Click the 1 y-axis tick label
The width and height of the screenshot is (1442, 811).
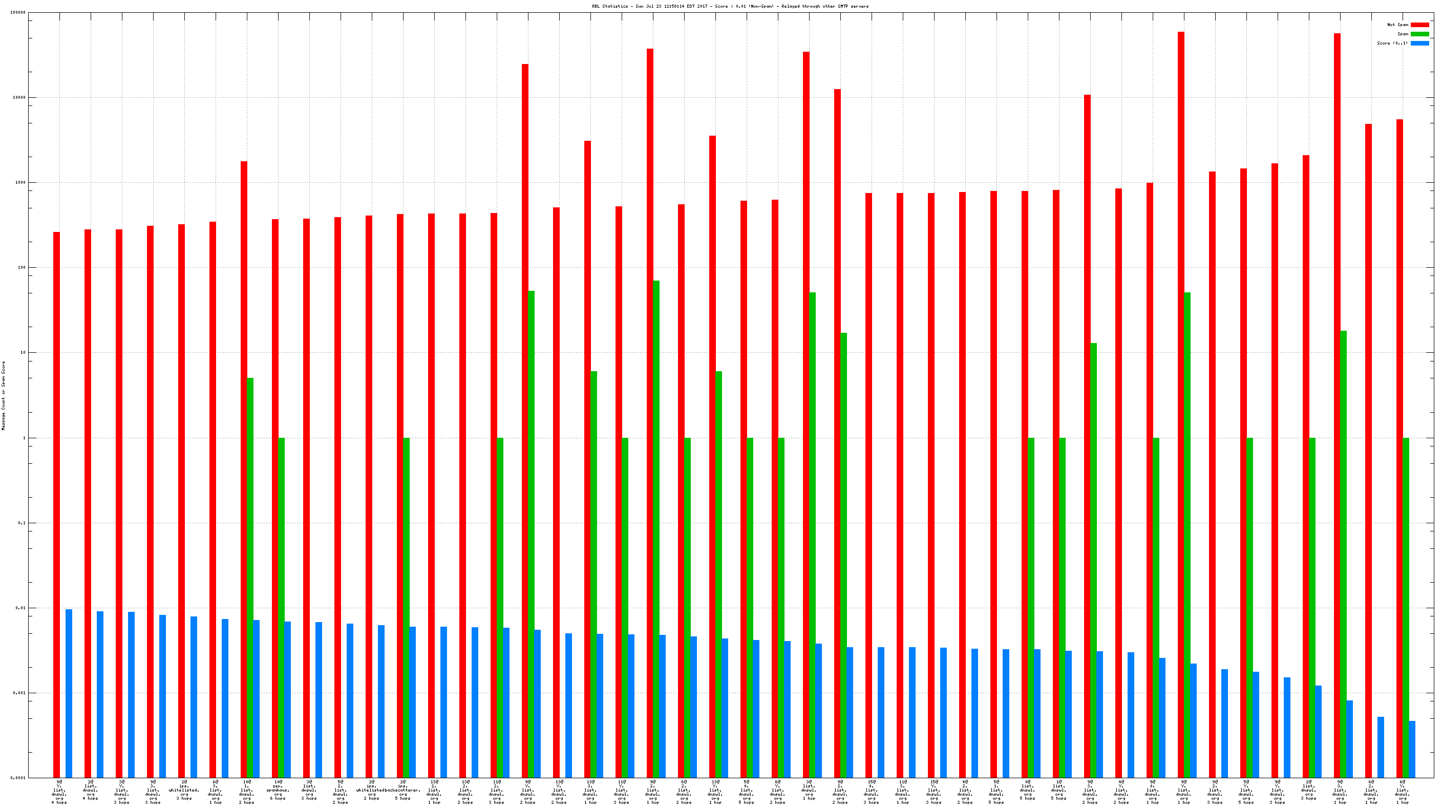(x=24, y=438)
